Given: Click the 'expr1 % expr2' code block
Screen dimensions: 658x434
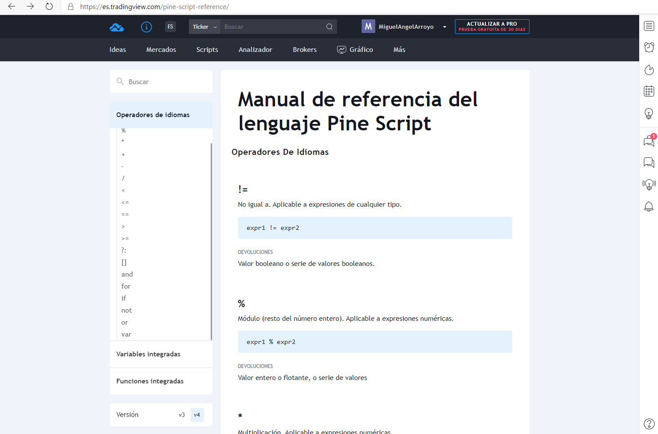Looking at the screenshot, I should pos(375,342).
